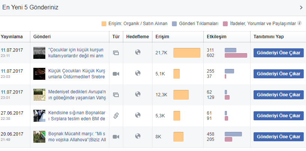306x151 pixels.
Task: Click the info icon beside İfadeler, Yorumlar ve Paylaşımlar
Action: coord(299,24)
